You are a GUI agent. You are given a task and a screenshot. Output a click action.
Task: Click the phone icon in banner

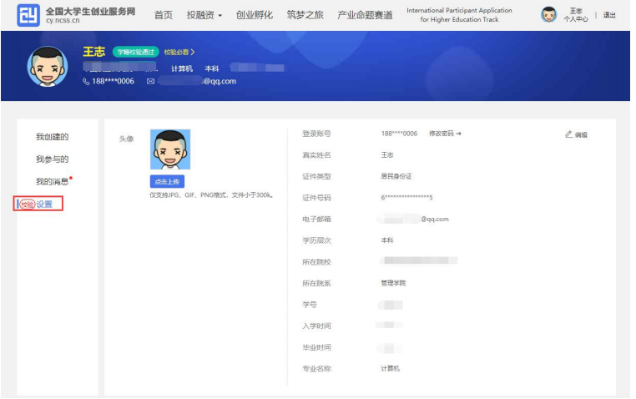(85, 82)
